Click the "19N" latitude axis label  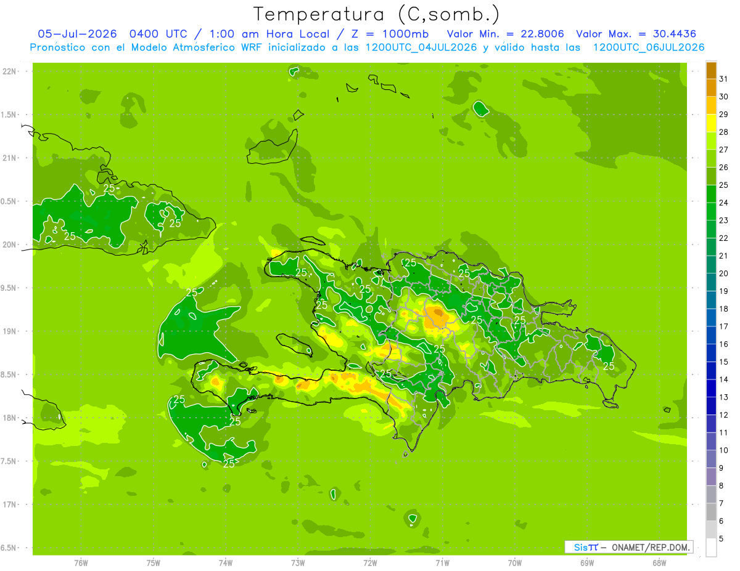pyautogui.click(x=10, y=331)
